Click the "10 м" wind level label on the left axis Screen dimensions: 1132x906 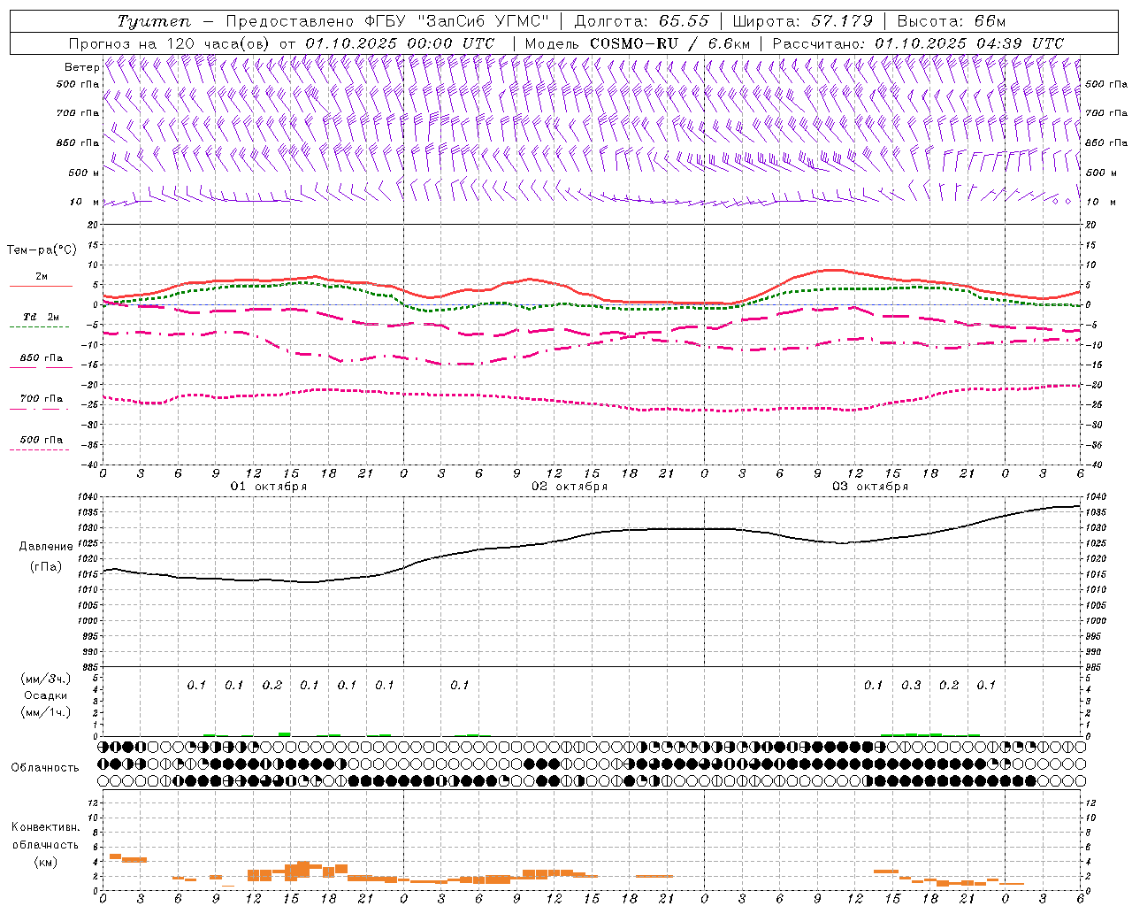(85, 202)
